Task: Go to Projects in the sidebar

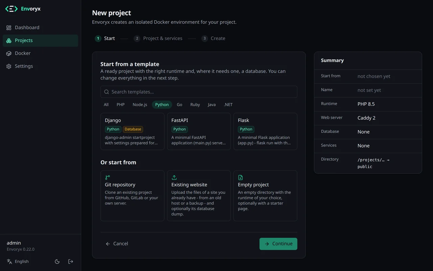Action: click(40, 40)
